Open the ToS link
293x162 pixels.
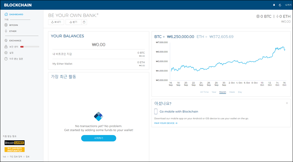(4, 157)
